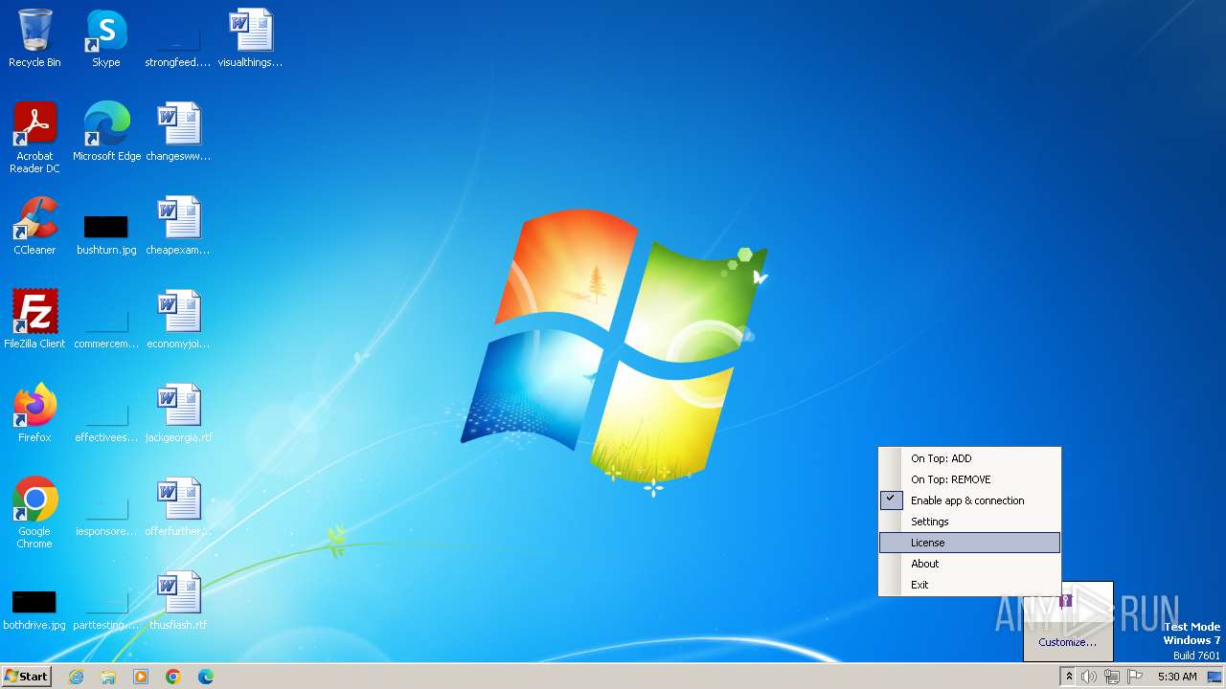This screenshot has height=689, width=1226.
Task: Open Windows Explorer from the taskbar
Action: click(x=108, y=677)
